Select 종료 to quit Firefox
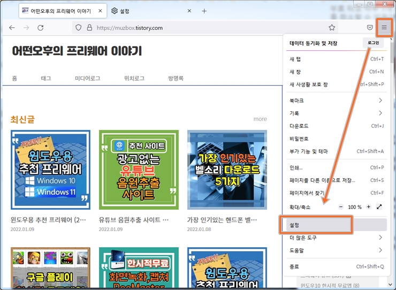The image size is (396, 290). [x=337, y=266]
